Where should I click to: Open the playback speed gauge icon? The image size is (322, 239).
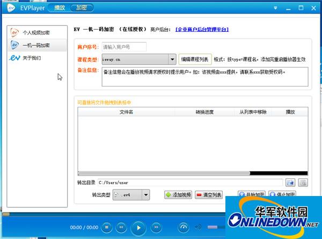(x=184, y=227)
